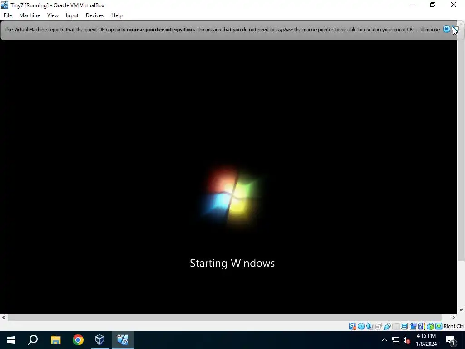
Task: Open the Help menu
Action: coord(117,15)
